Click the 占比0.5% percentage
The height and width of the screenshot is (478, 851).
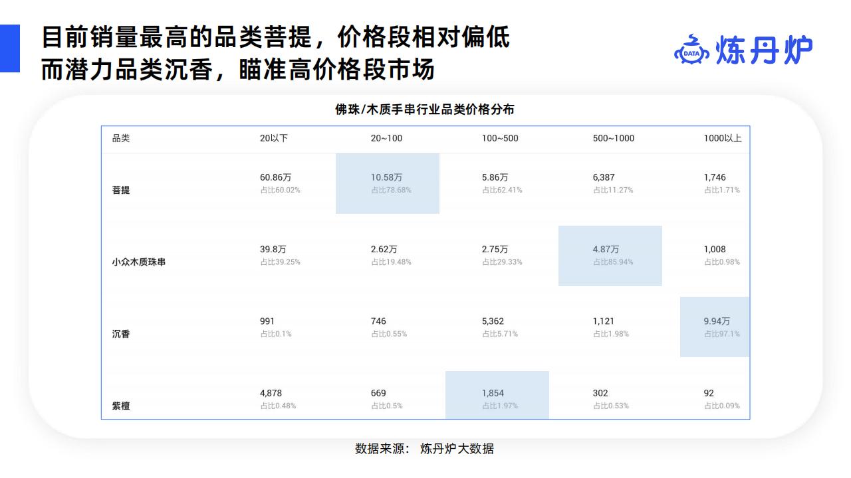pos(387,406)
